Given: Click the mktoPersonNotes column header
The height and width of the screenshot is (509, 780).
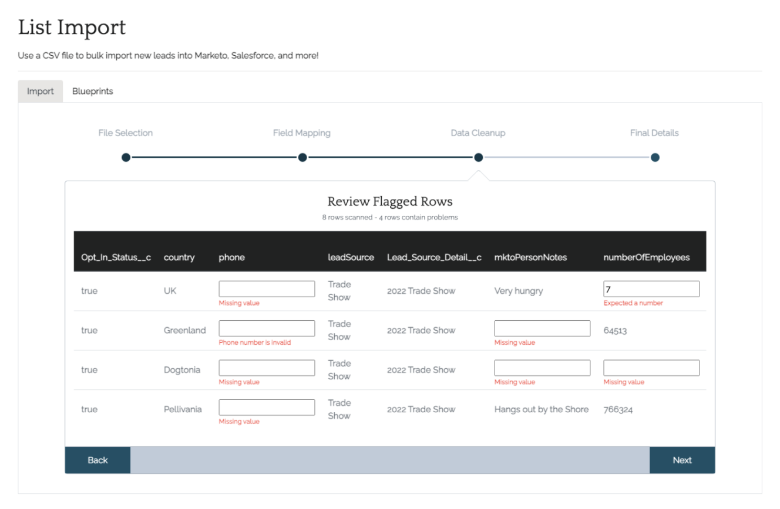Looking at the screenshot, I should (530, 257).
